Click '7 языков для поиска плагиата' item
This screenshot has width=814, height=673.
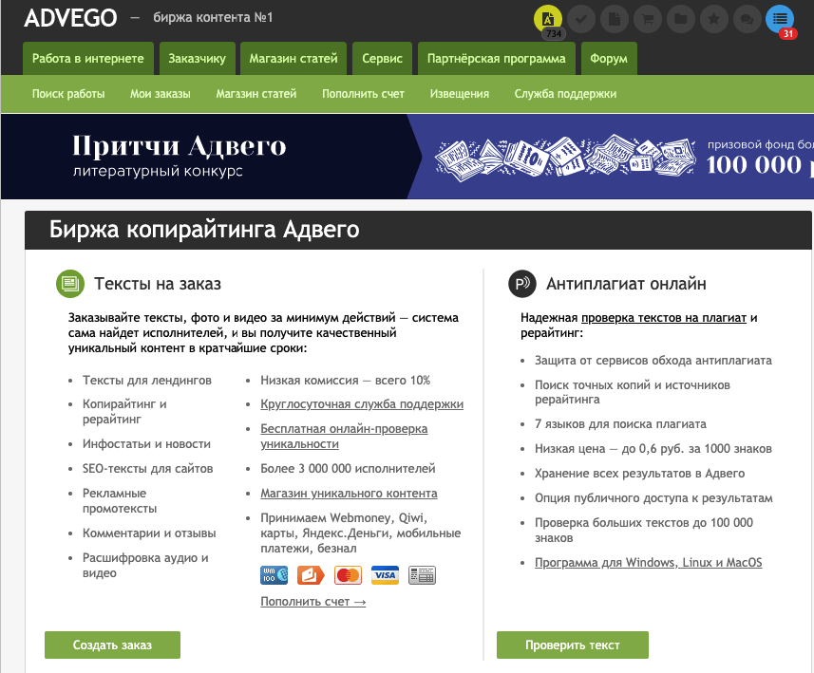point(620,424)
